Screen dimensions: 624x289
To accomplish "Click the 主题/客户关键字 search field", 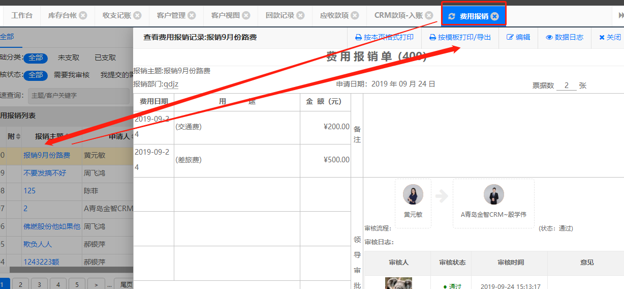I will click(x=78, y=96).
